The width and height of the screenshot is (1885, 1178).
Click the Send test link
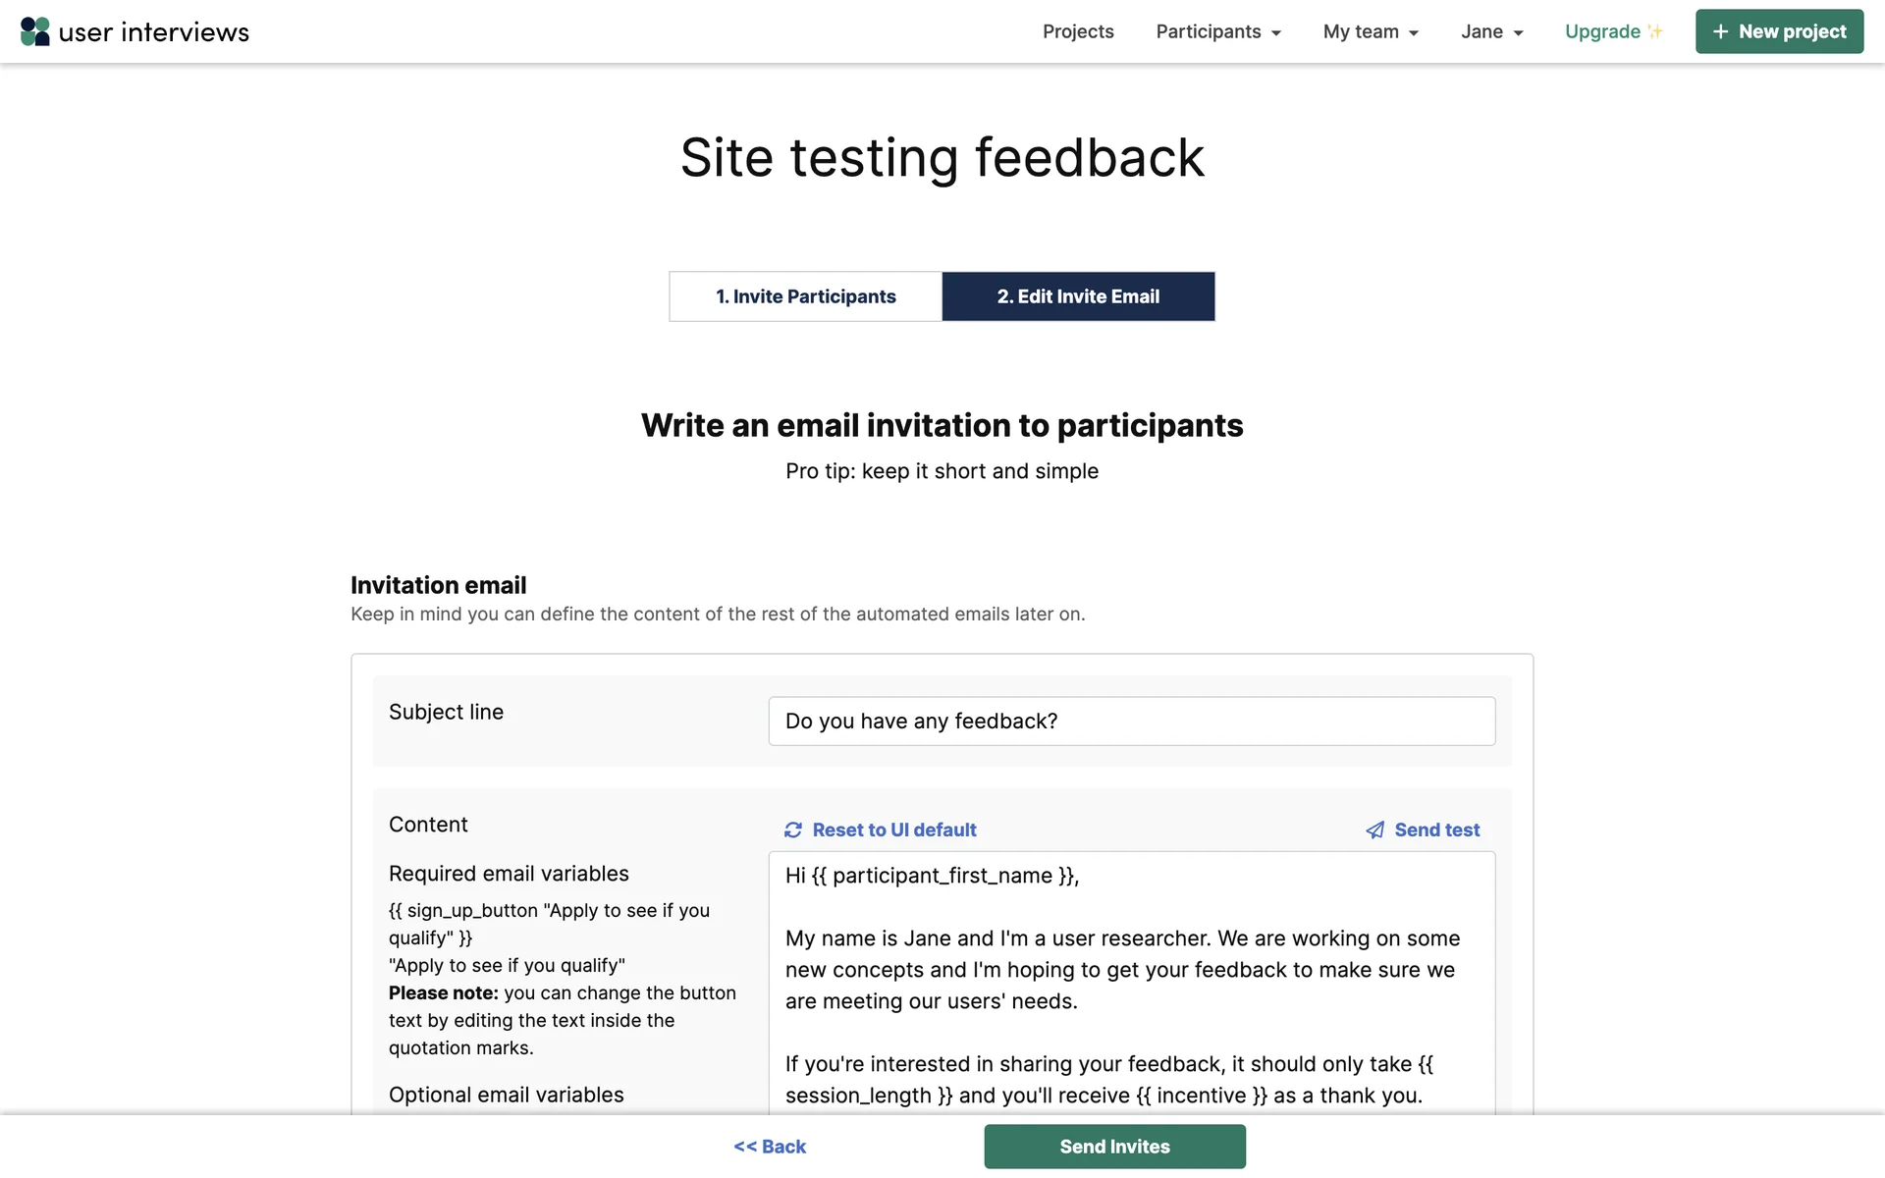(x=1436, y=830)
